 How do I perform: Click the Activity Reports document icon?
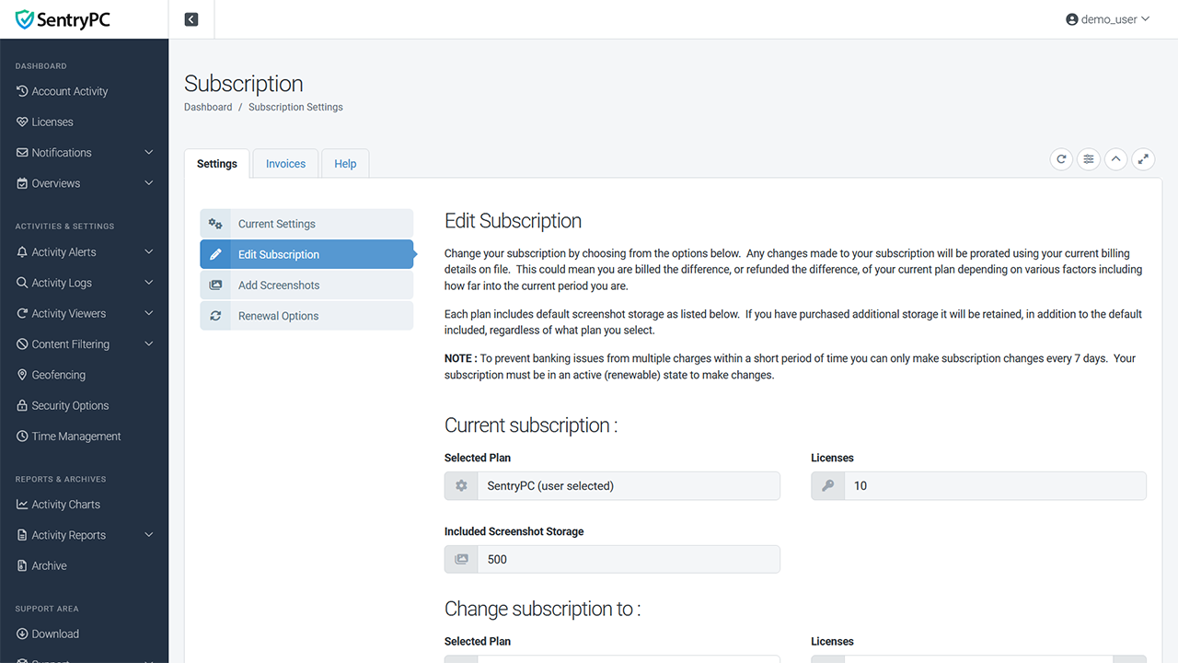pyautogui.click(x=22, y=535)
